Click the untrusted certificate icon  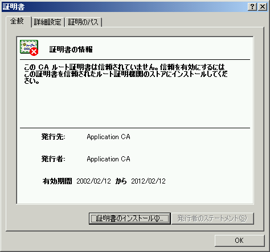tap(29, 47)
